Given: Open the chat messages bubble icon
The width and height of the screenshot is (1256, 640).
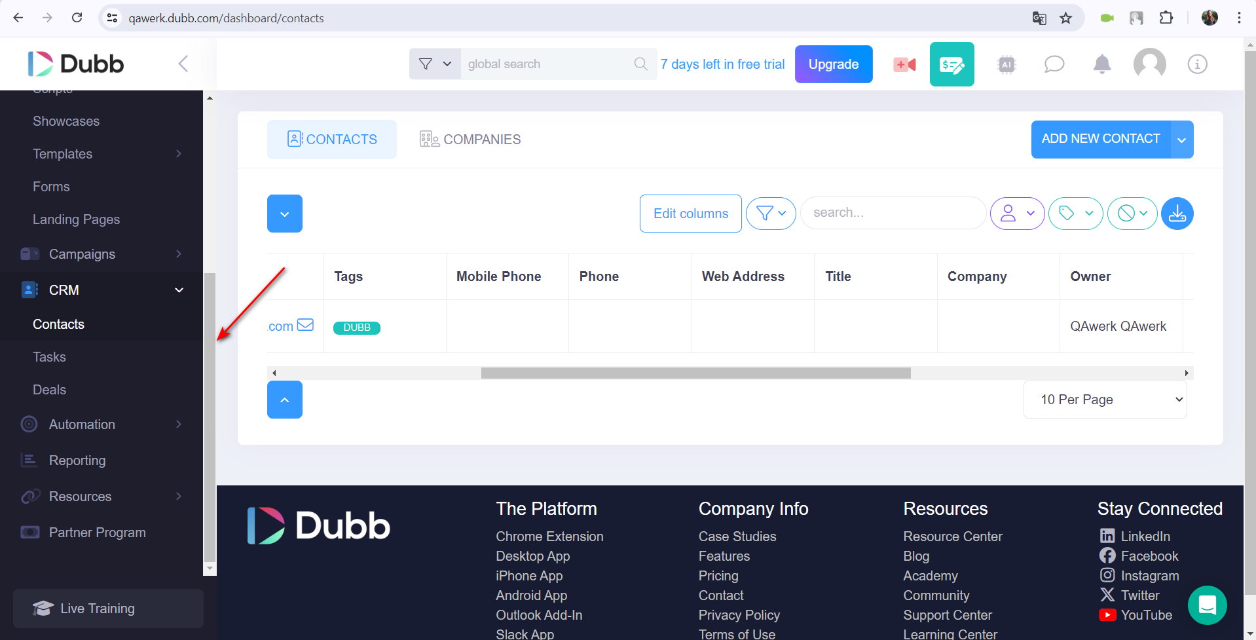Looking at the screenshot, I should (x=1054, y=64).
